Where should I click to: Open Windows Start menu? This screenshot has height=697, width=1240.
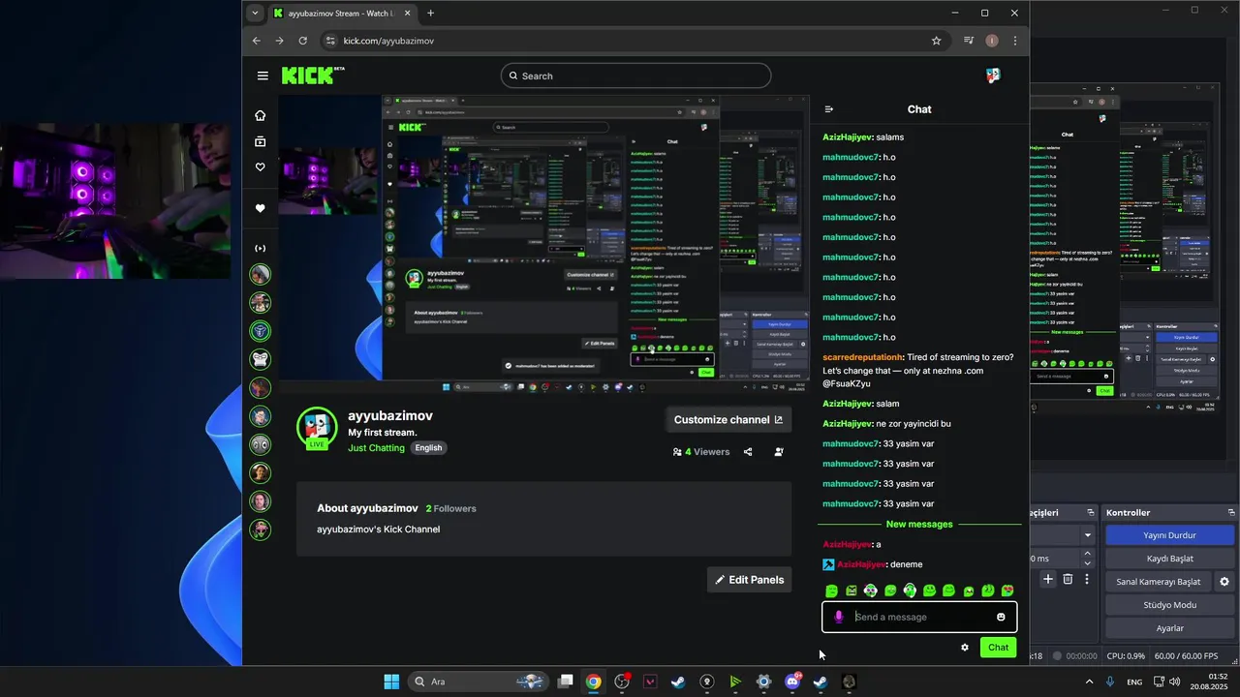[x=391, y=682]
